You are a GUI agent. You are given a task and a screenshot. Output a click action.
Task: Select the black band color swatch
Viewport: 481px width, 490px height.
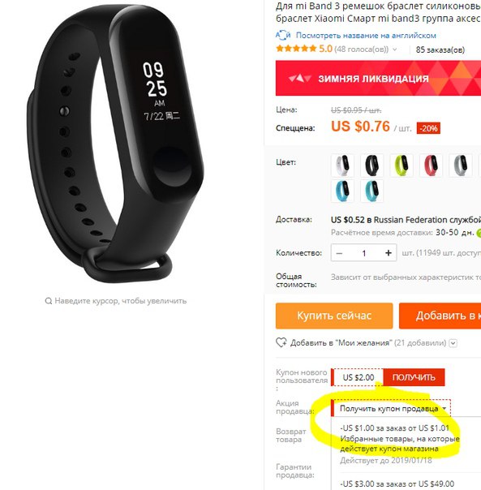(x=371, y=165)
